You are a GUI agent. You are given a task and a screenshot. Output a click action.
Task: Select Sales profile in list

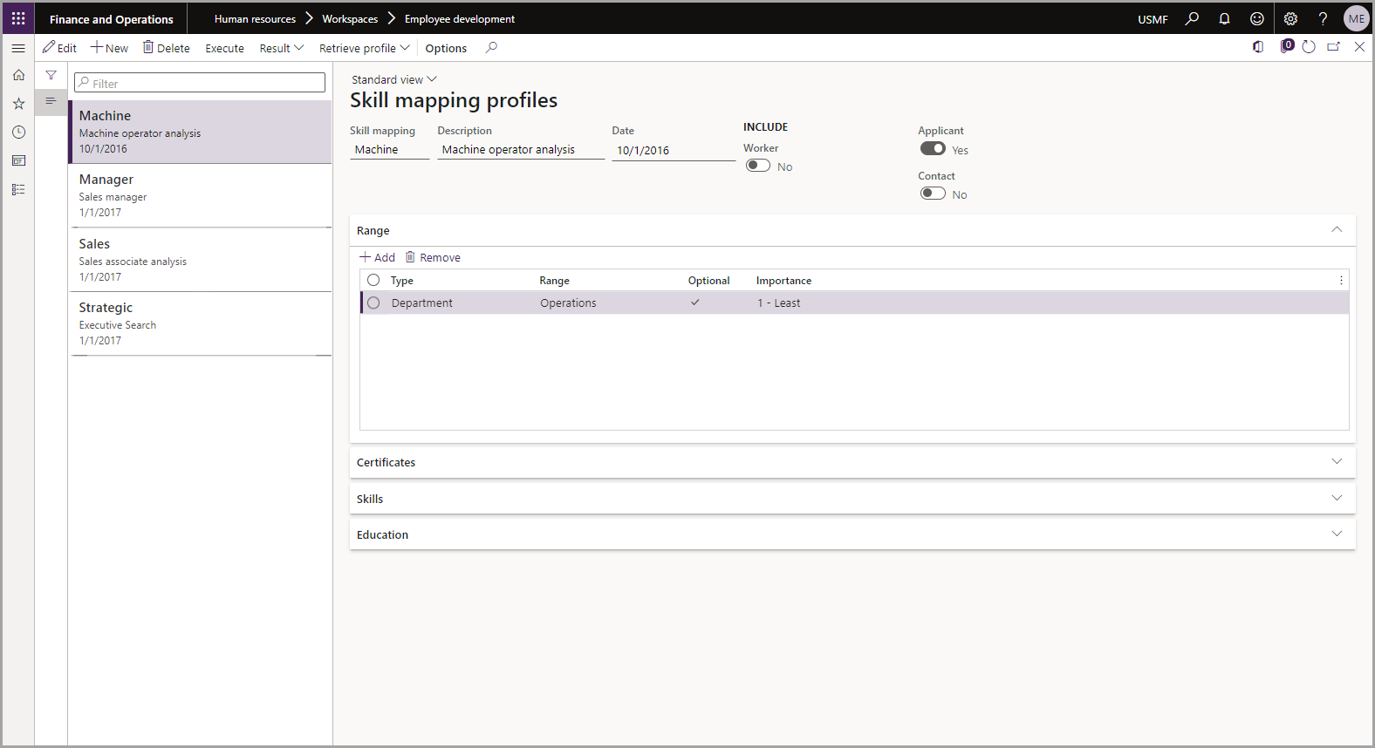pyautogui.click(x=201, y=260)
